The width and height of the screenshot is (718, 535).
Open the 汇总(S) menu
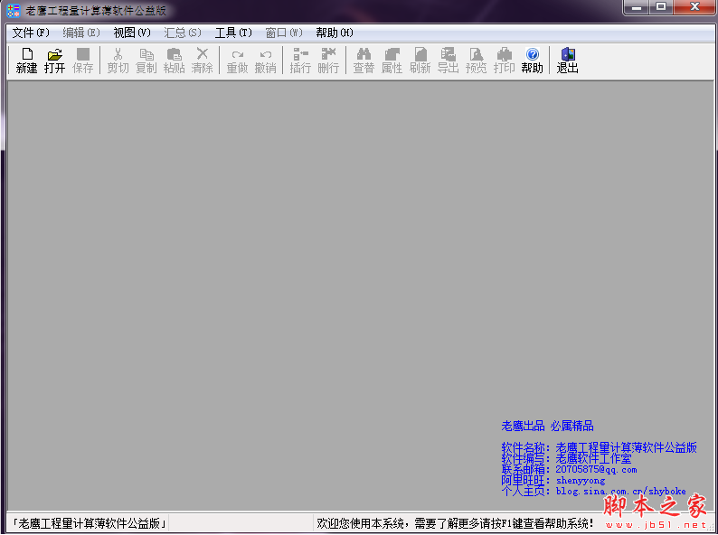(183, 33)
